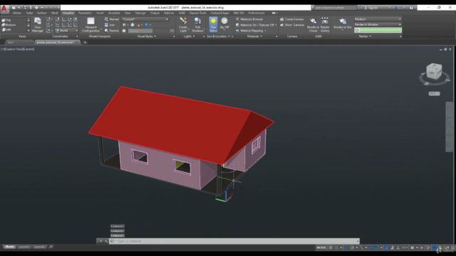Open the Express Tools tab
Screen dimensions: 456x256
tap(198, 13)
